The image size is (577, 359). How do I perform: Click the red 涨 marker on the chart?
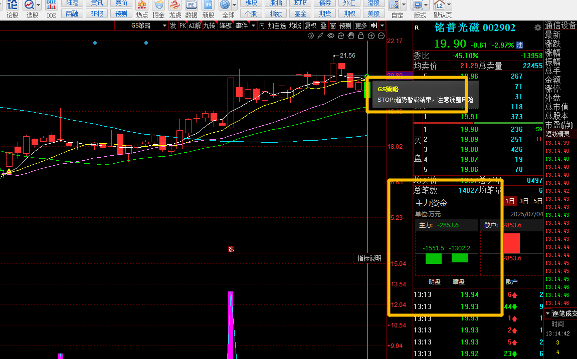pyautogui.click(x=231, y=249)
